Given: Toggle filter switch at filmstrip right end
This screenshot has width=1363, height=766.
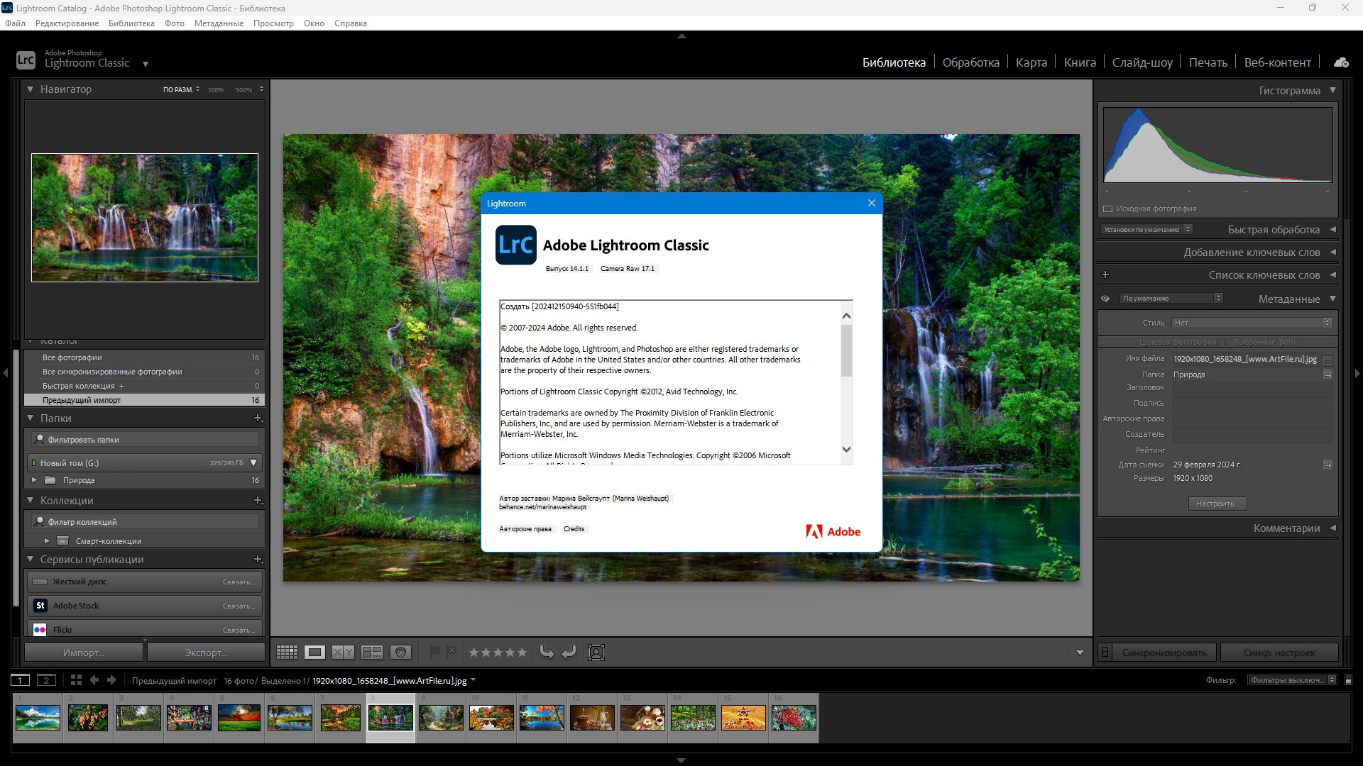Looking at the screenshot, I should pos(1348,680).
